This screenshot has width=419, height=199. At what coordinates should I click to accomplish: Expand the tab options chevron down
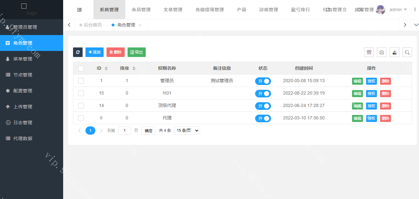coord(416,25)
